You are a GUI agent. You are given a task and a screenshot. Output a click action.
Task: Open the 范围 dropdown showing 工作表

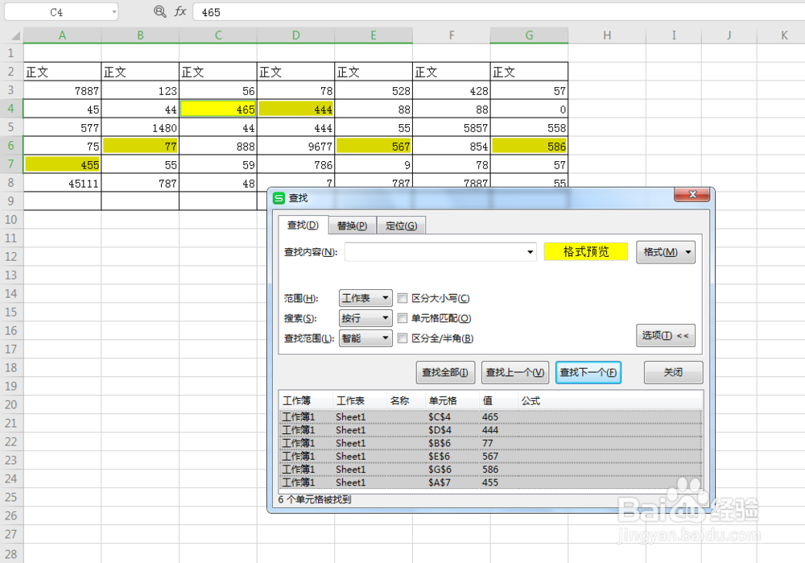click(x=365, y=298)
